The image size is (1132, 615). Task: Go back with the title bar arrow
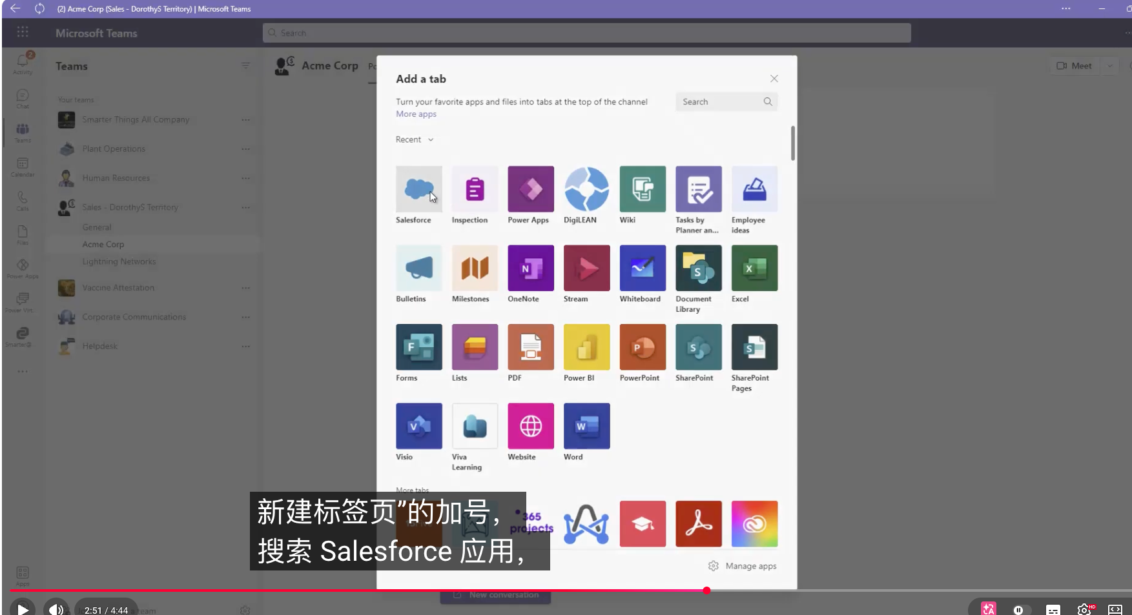15,8
